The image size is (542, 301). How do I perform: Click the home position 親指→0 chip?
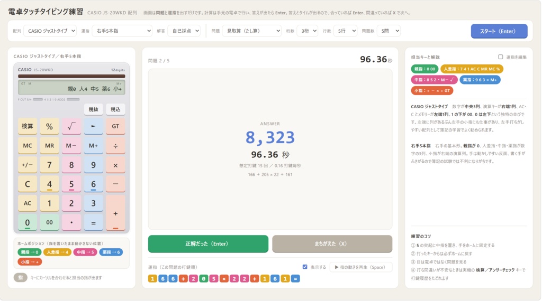[30, 252]
